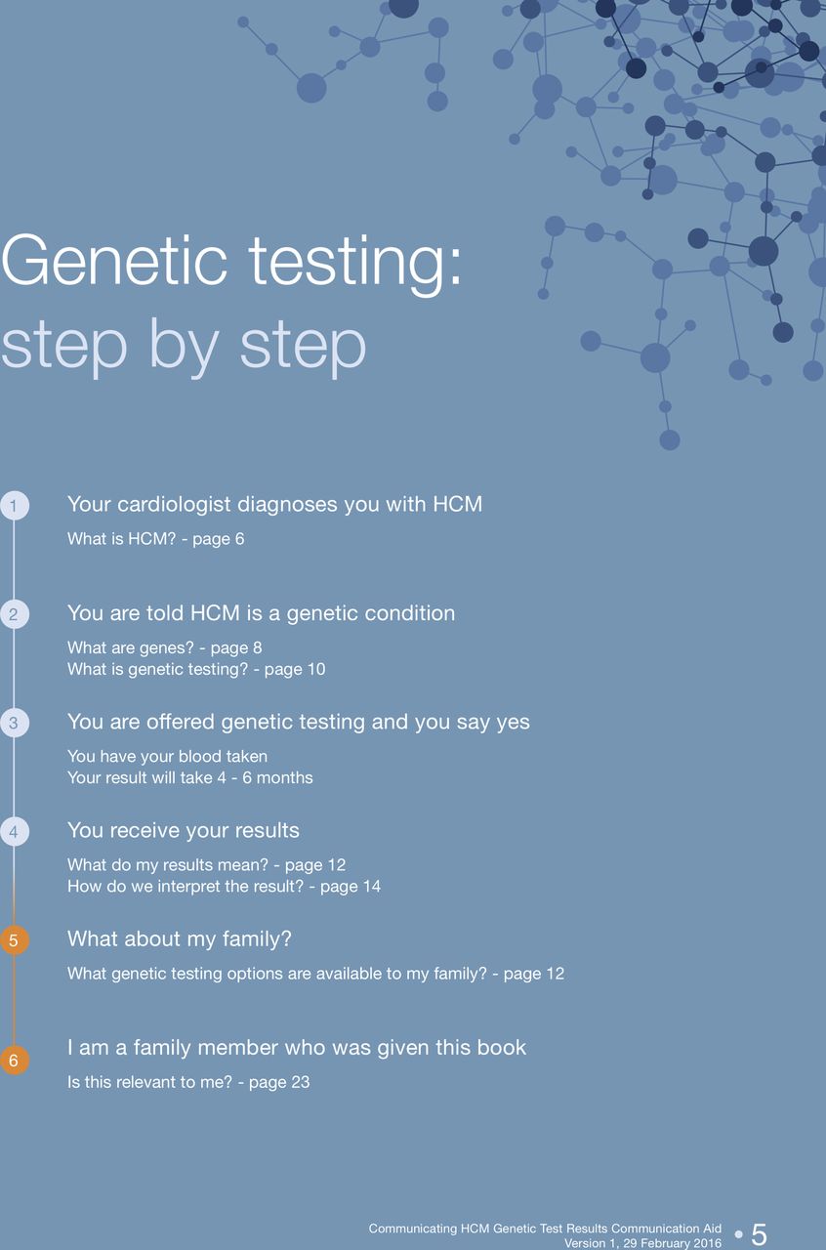Click the orange step 5 marker
This screenshot has height=1250, width=826.
click(x=14, y=940)
